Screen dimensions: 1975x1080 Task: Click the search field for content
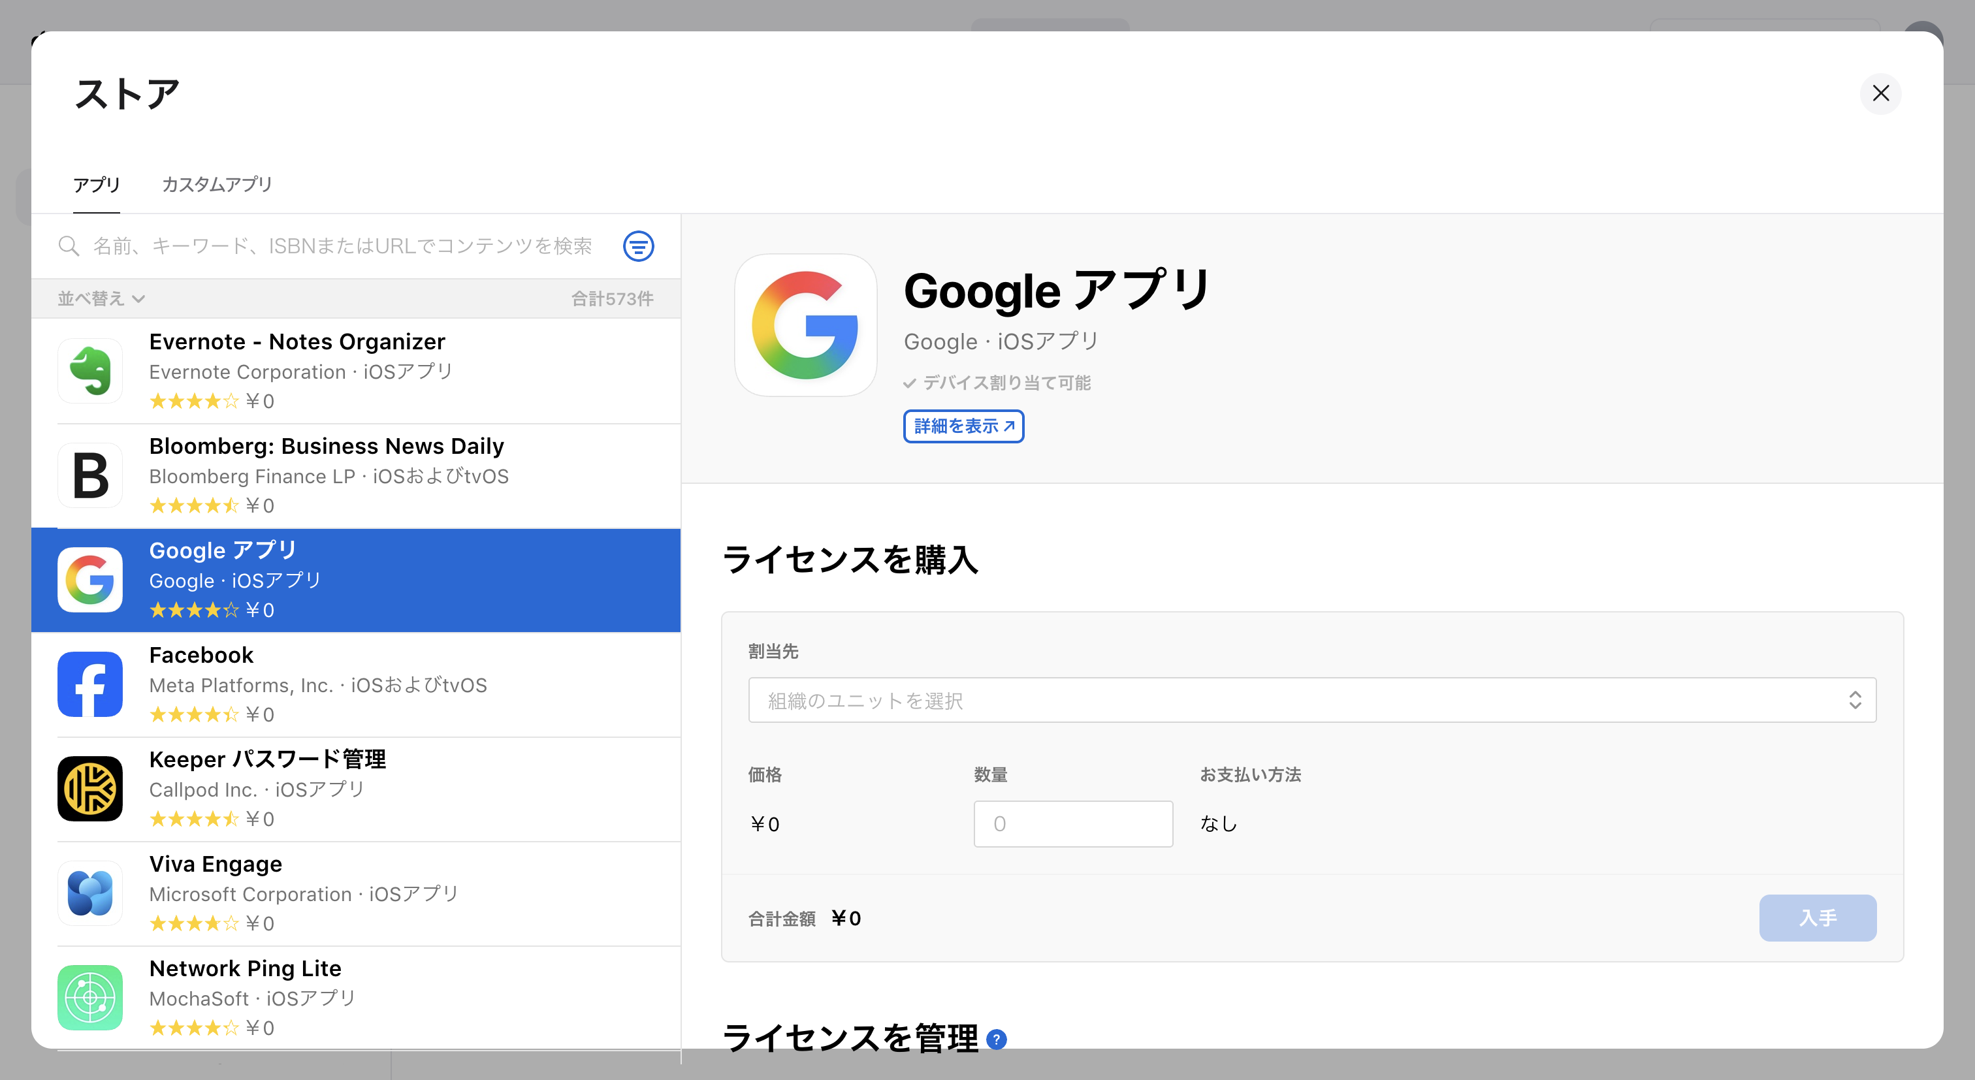pos(342,246)
